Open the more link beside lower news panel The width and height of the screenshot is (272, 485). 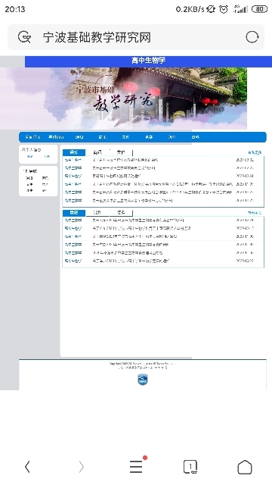(x=255, y=213)
